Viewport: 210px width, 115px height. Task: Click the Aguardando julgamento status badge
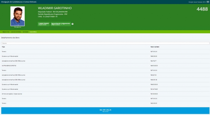pyautogui.click(x=61, y=24)
